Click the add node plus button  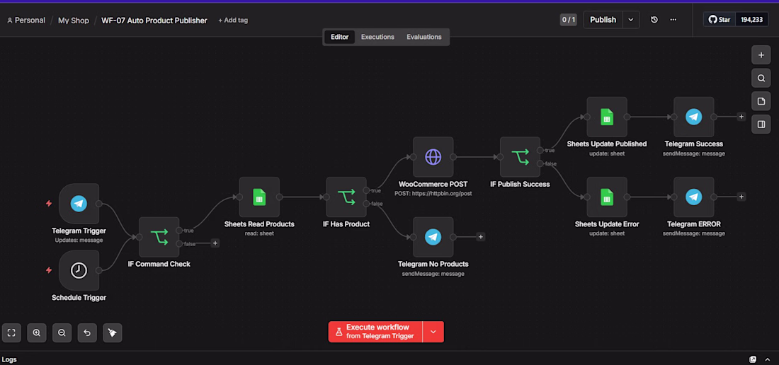761,55
